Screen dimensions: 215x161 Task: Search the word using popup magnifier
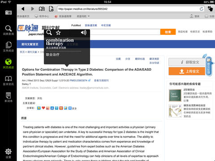click(49, 33)
